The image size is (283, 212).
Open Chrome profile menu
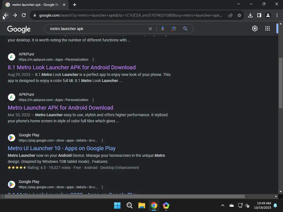point(268,15)
